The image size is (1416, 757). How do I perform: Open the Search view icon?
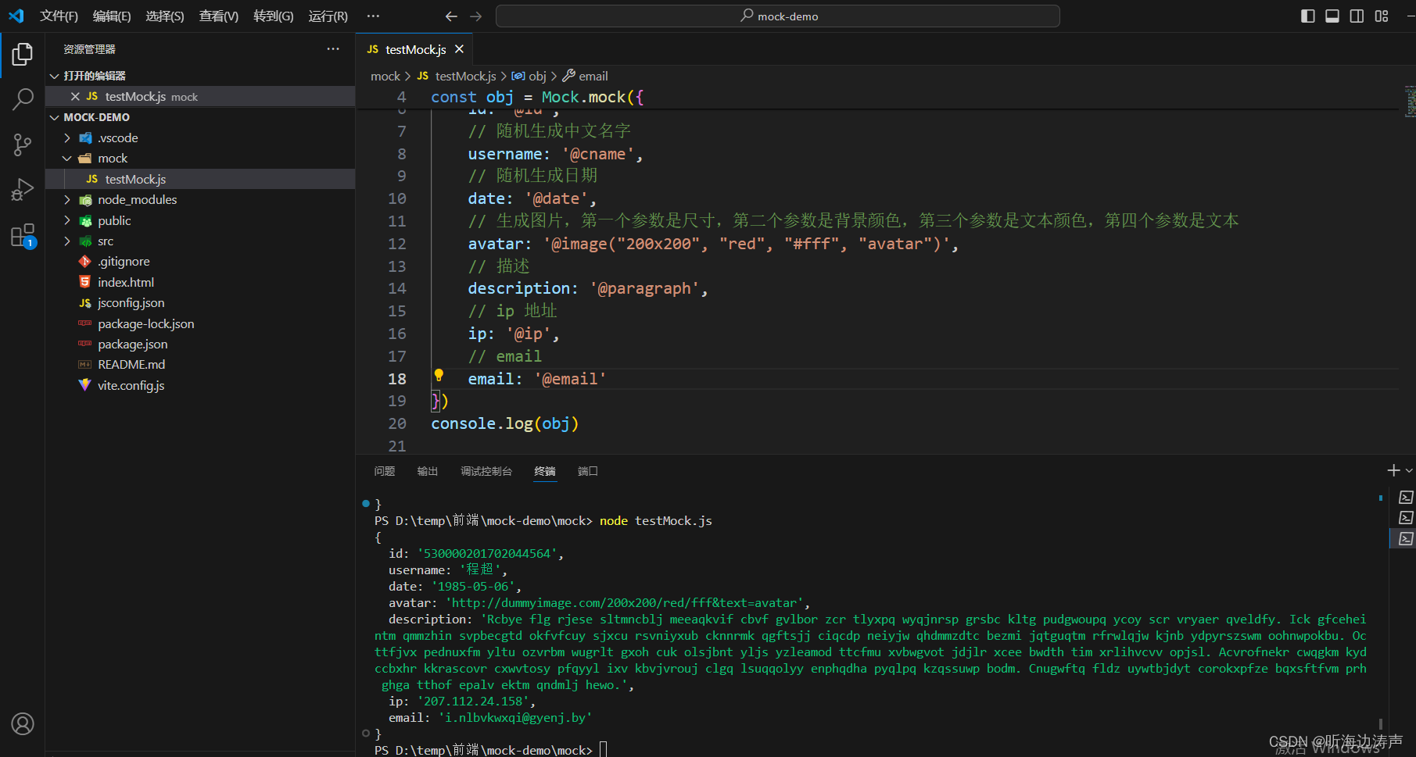coord(23,99)
